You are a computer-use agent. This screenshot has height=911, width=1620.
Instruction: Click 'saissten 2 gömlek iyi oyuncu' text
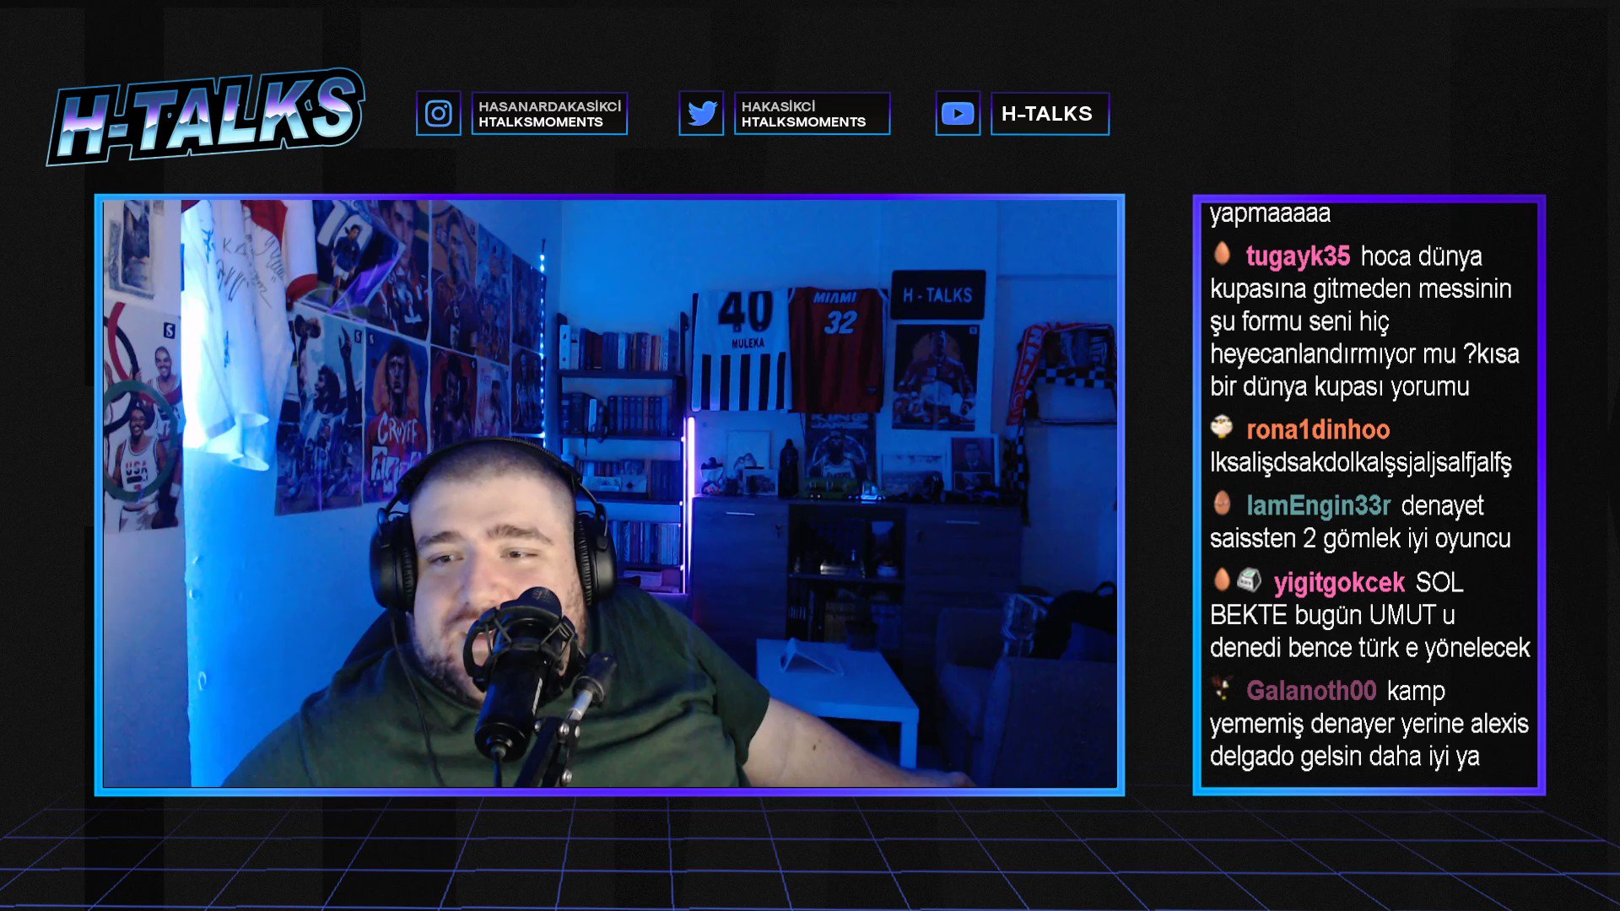(x=1360, y=538)
